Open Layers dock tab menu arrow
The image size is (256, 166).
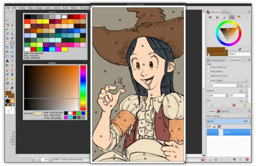[249, 111]
